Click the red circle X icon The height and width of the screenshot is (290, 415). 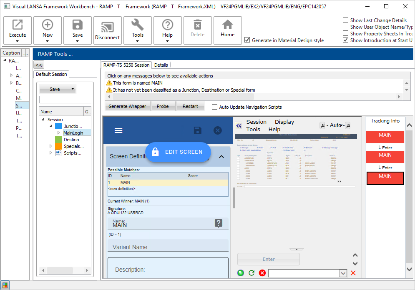coord(262,273)
